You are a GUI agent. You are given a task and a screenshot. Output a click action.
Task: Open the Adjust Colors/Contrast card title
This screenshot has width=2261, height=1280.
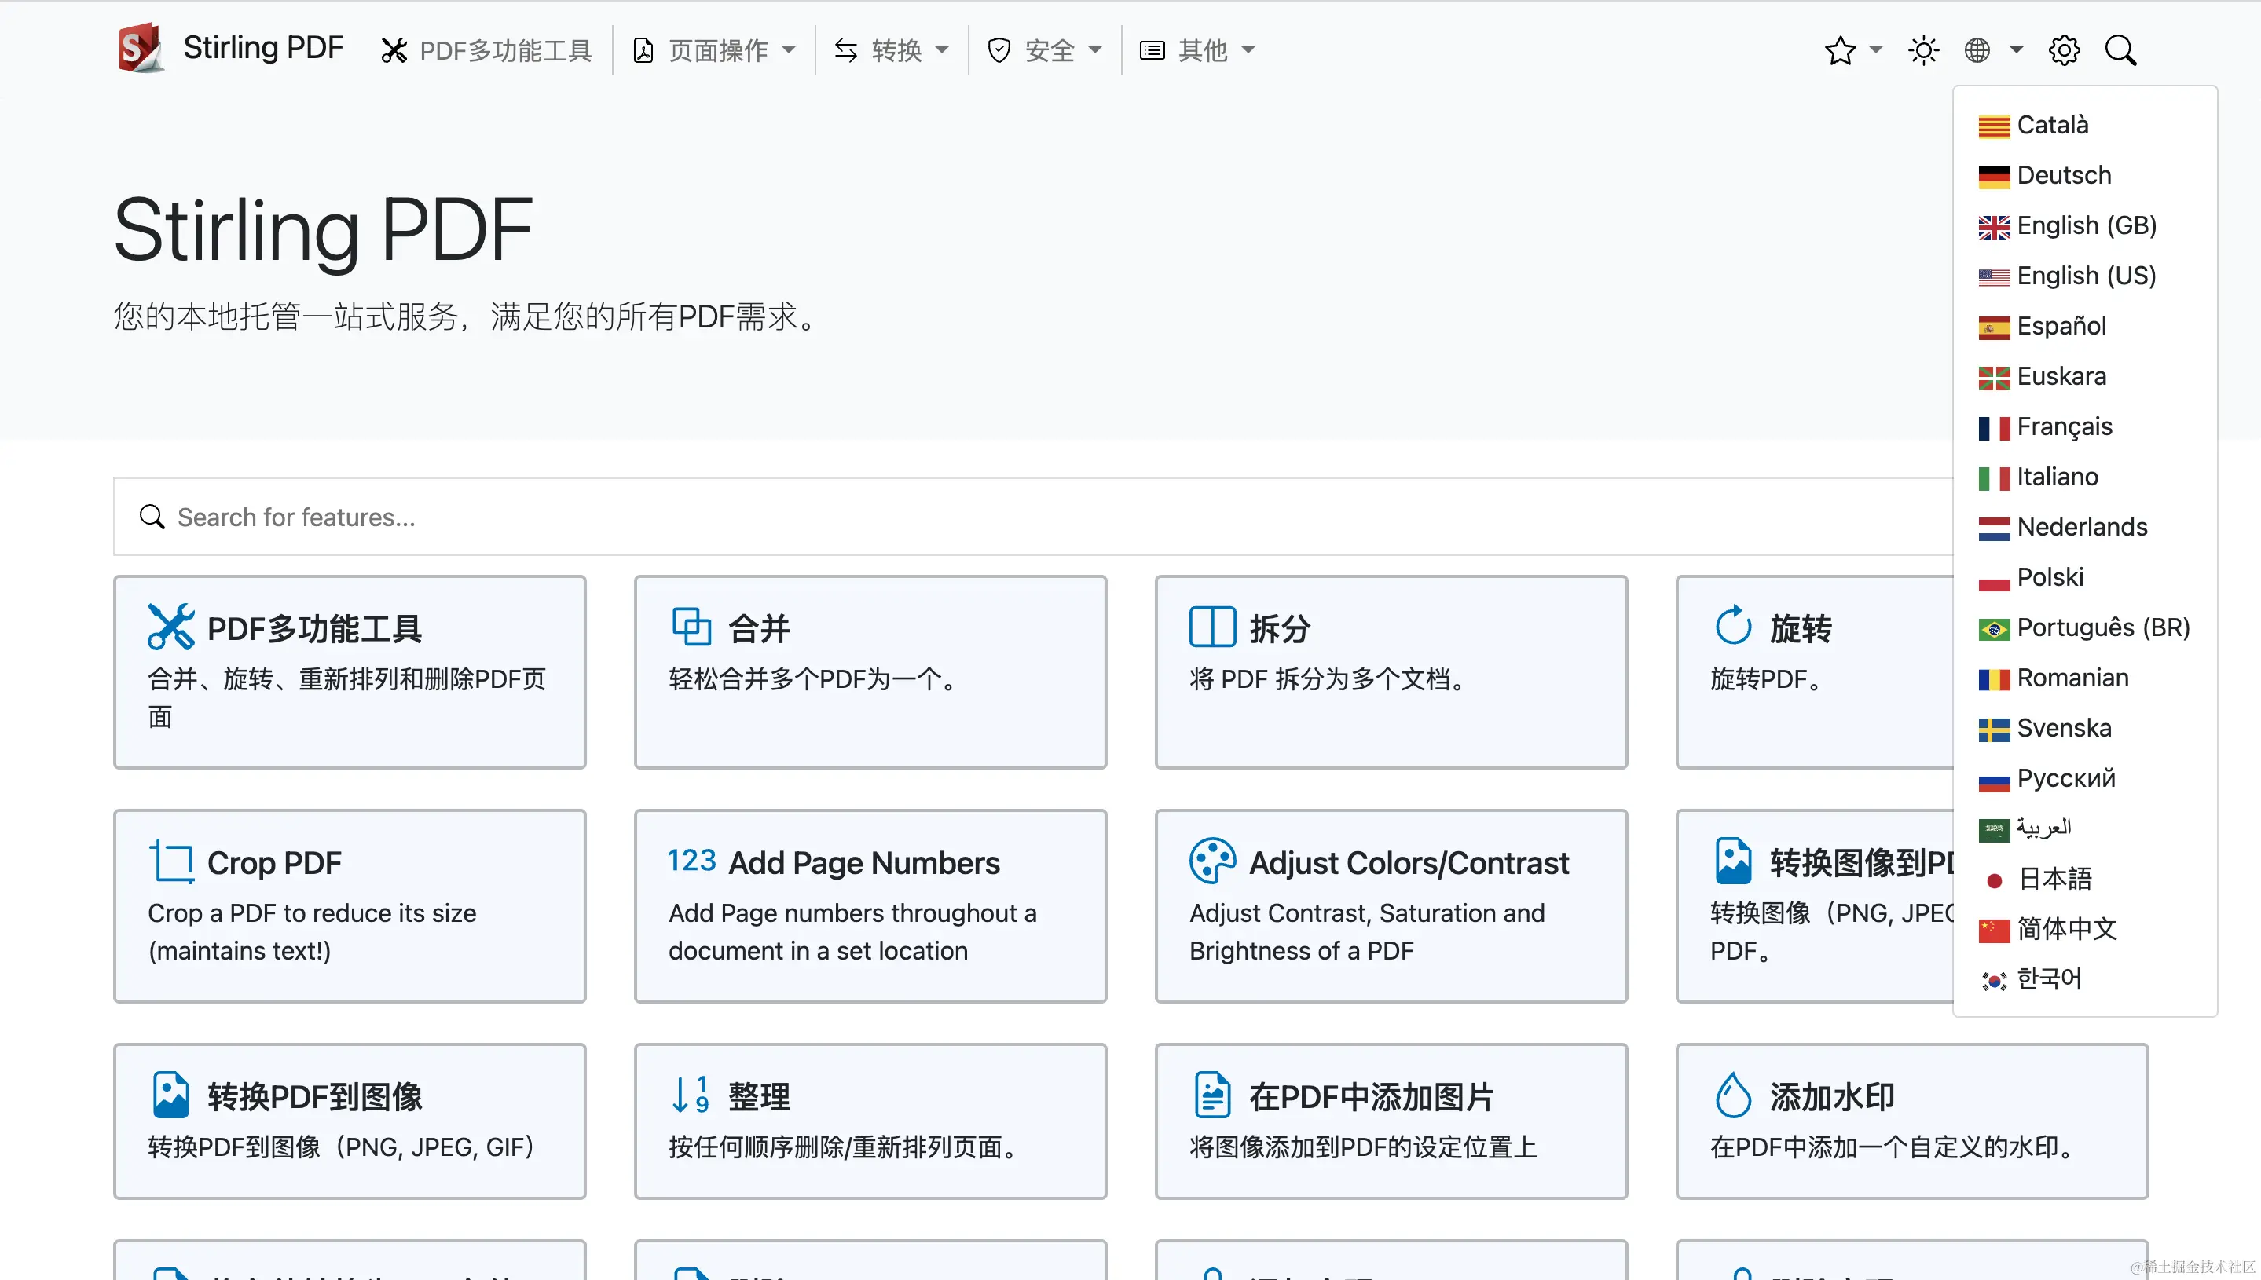[1409, 862]
